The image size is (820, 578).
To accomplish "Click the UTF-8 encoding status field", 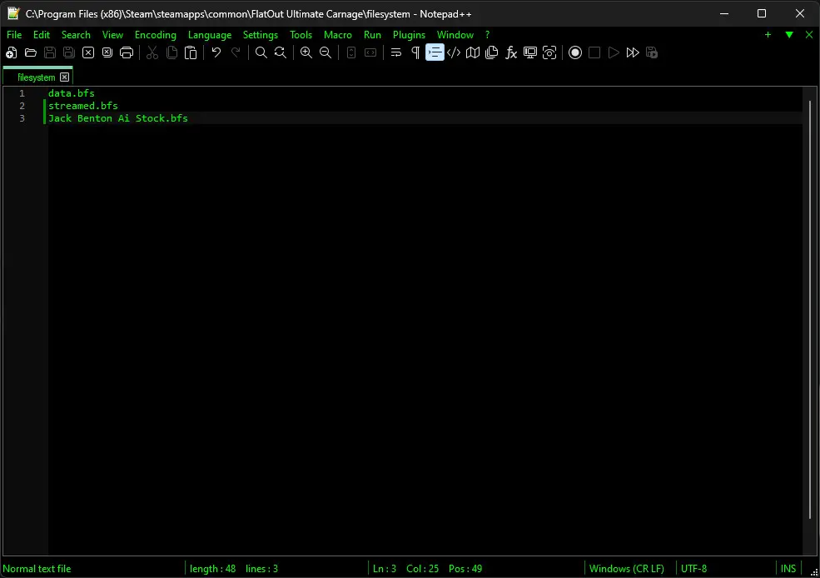I will tap(693, 569).
